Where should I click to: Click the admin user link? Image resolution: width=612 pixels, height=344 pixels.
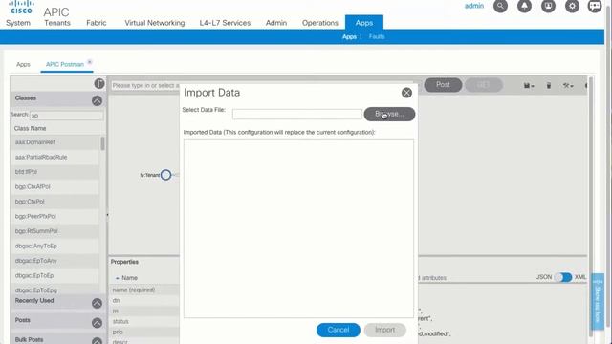tap(474, 6)
